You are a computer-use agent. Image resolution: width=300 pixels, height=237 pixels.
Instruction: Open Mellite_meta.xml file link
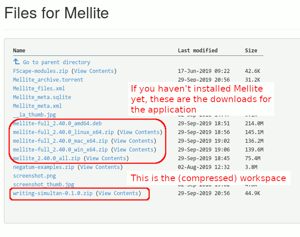37,106
